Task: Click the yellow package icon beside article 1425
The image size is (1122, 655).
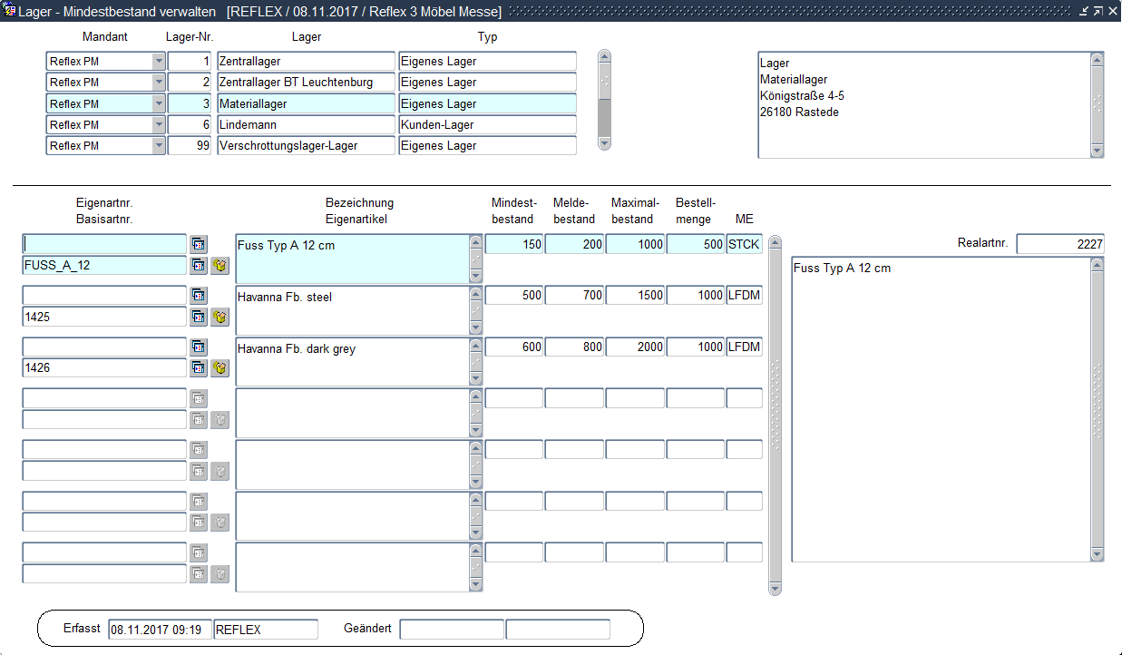Action: [220, 317]
